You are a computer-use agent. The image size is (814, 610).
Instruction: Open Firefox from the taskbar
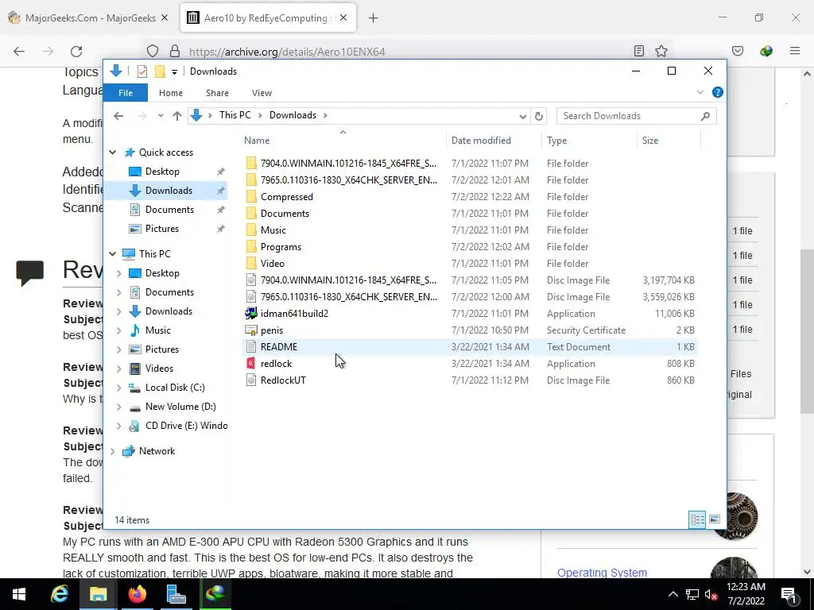(138, 594)
